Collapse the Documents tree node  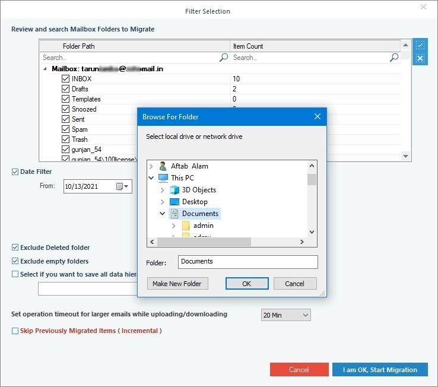tap(162, 214)
